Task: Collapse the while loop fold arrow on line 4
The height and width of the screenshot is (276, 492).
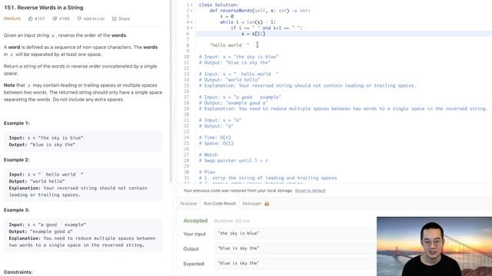Action: click(191, 22)
